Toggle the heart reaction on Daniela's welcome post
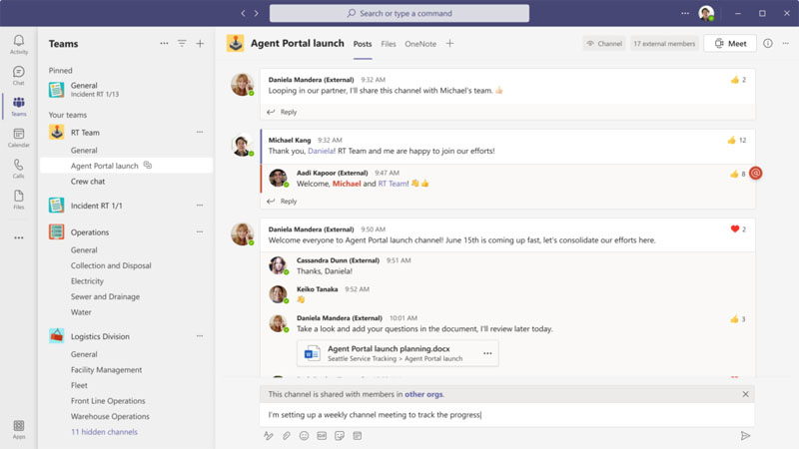Screen dimensions: 799x449 (736, 229)
